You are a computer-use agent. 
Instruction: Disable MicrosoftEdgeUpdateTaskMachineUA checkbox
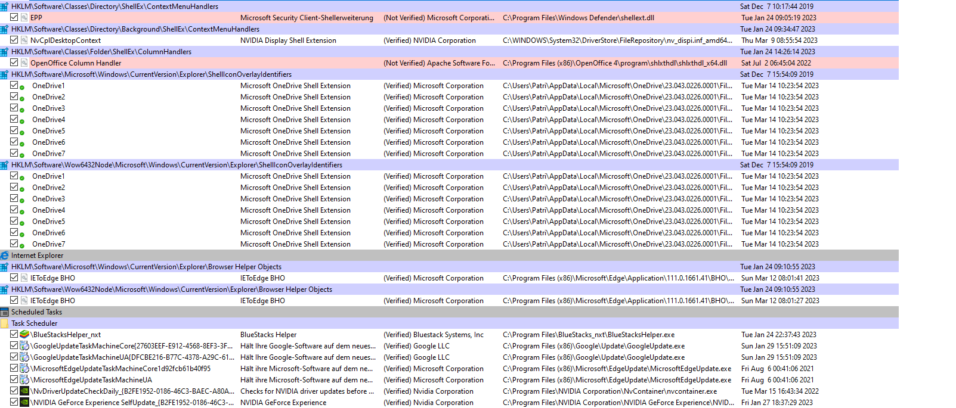pos(14,379)
